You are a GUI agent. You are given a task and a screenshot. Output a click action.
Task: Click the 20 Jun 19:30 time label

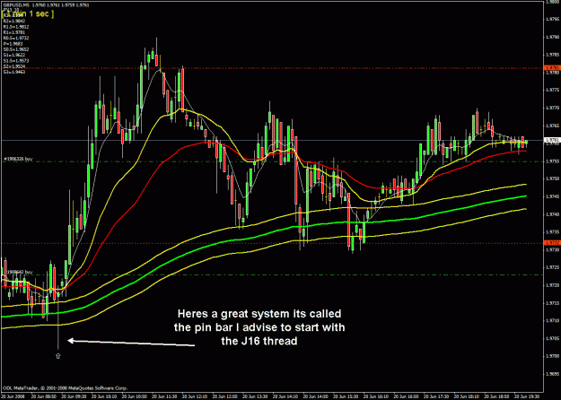[528, 396]
